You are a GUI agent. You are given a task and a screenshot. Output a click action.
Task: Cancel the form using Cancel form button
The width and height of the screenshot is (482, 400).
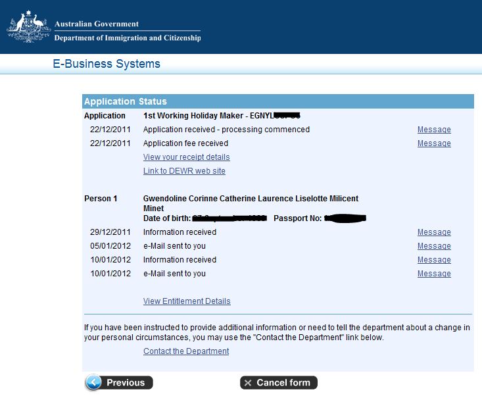coord(279,382)
